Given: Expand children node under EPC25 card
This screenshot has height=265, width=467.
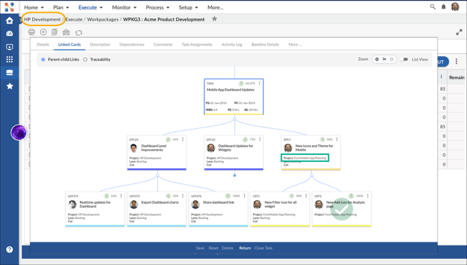Looking at the screenshot, I should click(x=235, y=176).
